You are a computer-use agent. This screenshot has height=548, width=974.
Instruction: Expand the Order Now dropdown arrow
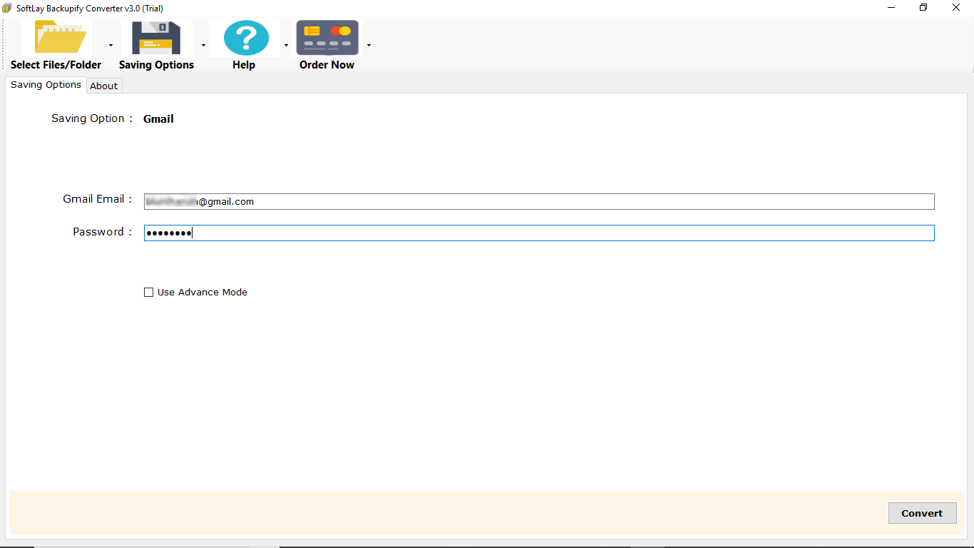(x=369, y=46)
